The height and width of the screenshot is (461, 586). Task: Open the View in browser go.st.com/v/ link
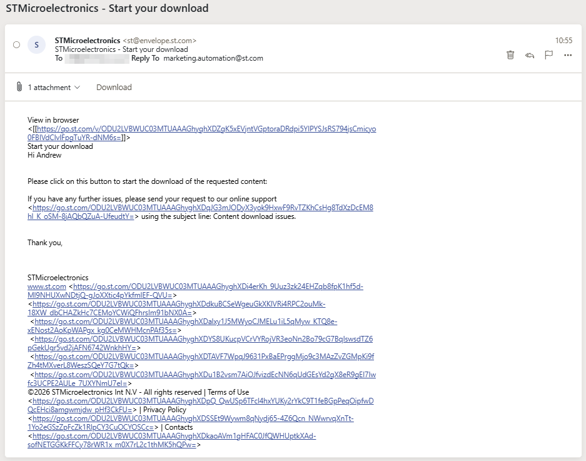pos(202,133)
